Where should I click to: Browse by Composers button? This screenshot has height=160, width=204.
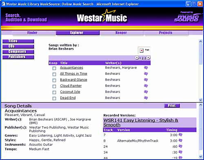[x=18, y=52]
